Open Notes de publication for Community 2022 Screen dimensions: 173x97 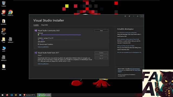43,47
